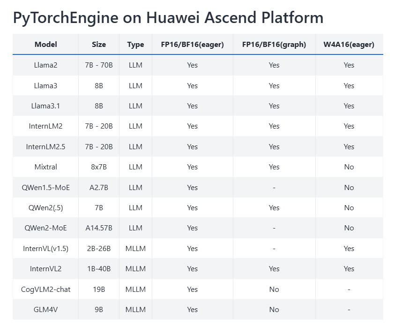Click the 9B size value
This screenshot has width=394, height=328.
click(x=99, y=309)
